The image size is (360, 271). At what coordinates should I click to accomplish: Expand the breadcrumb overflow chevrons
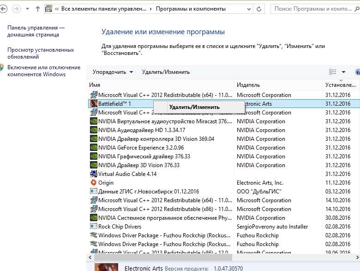tap(57, 9)
